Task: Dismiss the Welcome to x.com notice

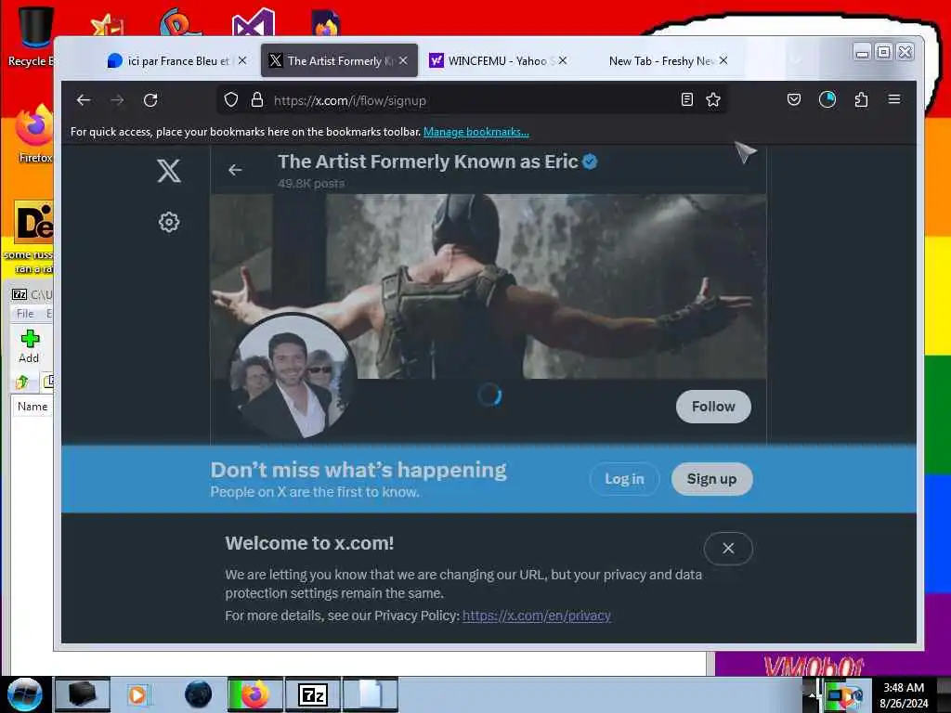Action: point(728,548)
